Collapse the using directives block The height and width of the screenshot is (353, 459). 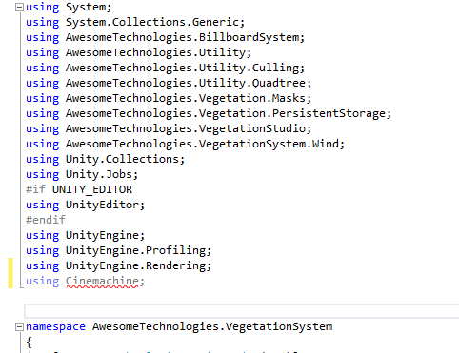(x=19, y=7)
